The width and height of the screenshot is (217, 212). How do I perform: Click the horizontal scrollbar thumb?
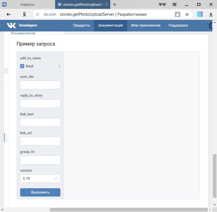[x=129, y=210]
